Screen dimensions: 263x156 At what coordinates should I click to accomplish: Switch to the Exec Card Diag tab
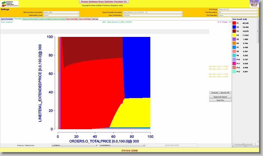coord(85,19)
